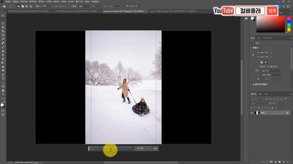Viewport: 293px width, 164px height.
Task: Click the Select and Mask button
Action: tap(132, 6)
